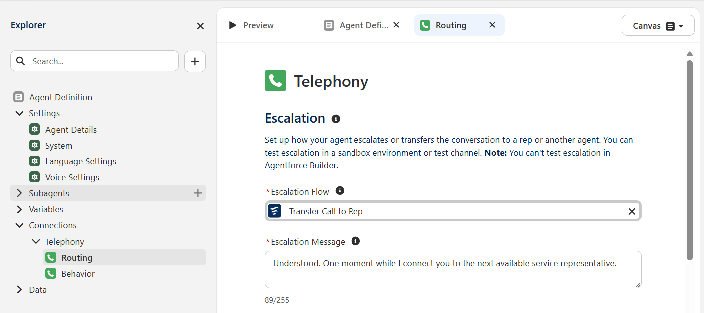
Task: Add a new subagent with the plus icon
Action: [x=198, y=193]
